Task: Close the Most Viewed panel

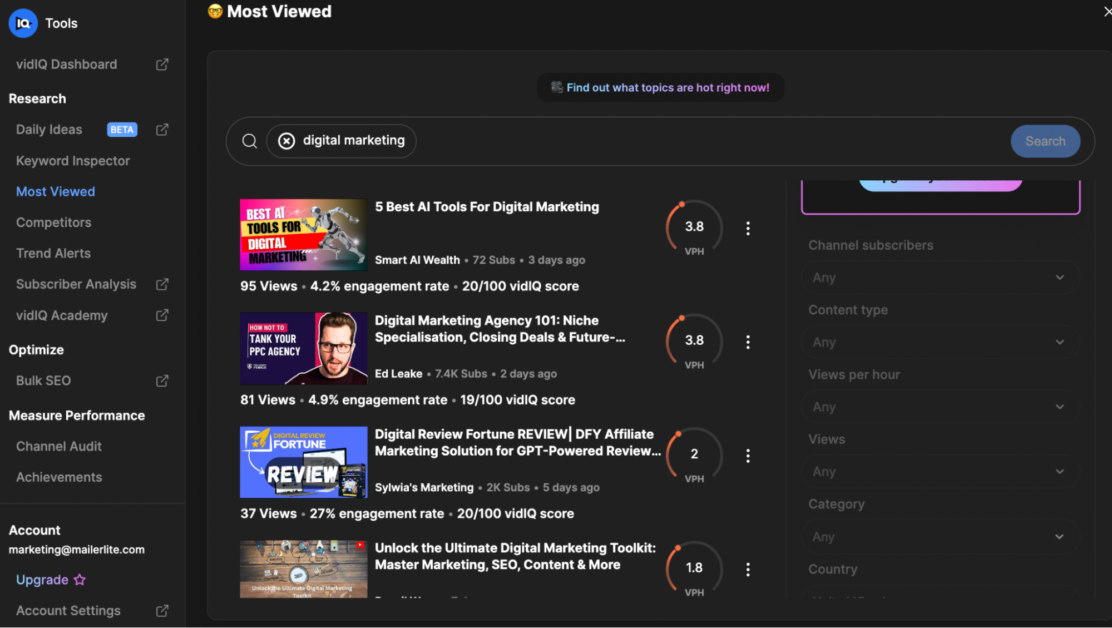Action: (x=1107, y=12)
